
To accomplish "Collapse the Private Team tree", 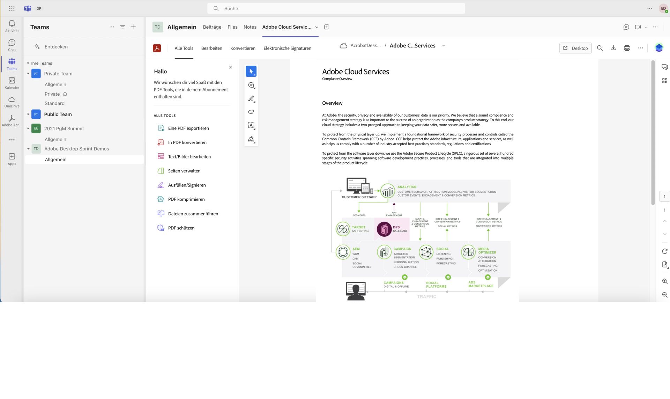I will click(x=28, y=74).
